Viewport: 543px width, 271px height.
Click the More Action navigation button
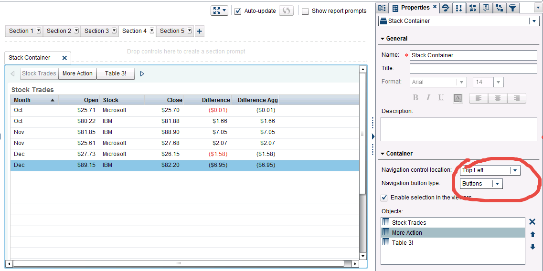(x=77, y=73)
